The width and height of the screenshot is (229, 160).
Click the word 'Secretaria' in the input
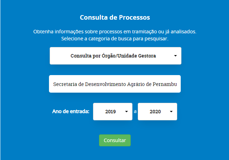pyautogui.click(x=64, y=84)
